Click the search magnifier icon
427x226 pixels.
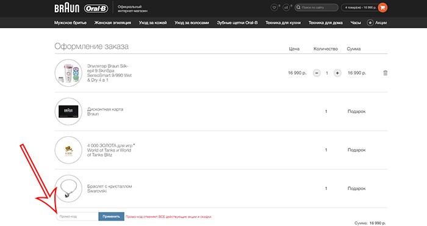(x=298, y=7)
